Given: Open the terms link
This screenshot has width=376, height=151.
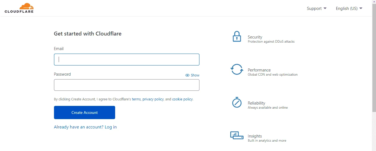Looking at the screenshot, I should (x=136, y=99).
